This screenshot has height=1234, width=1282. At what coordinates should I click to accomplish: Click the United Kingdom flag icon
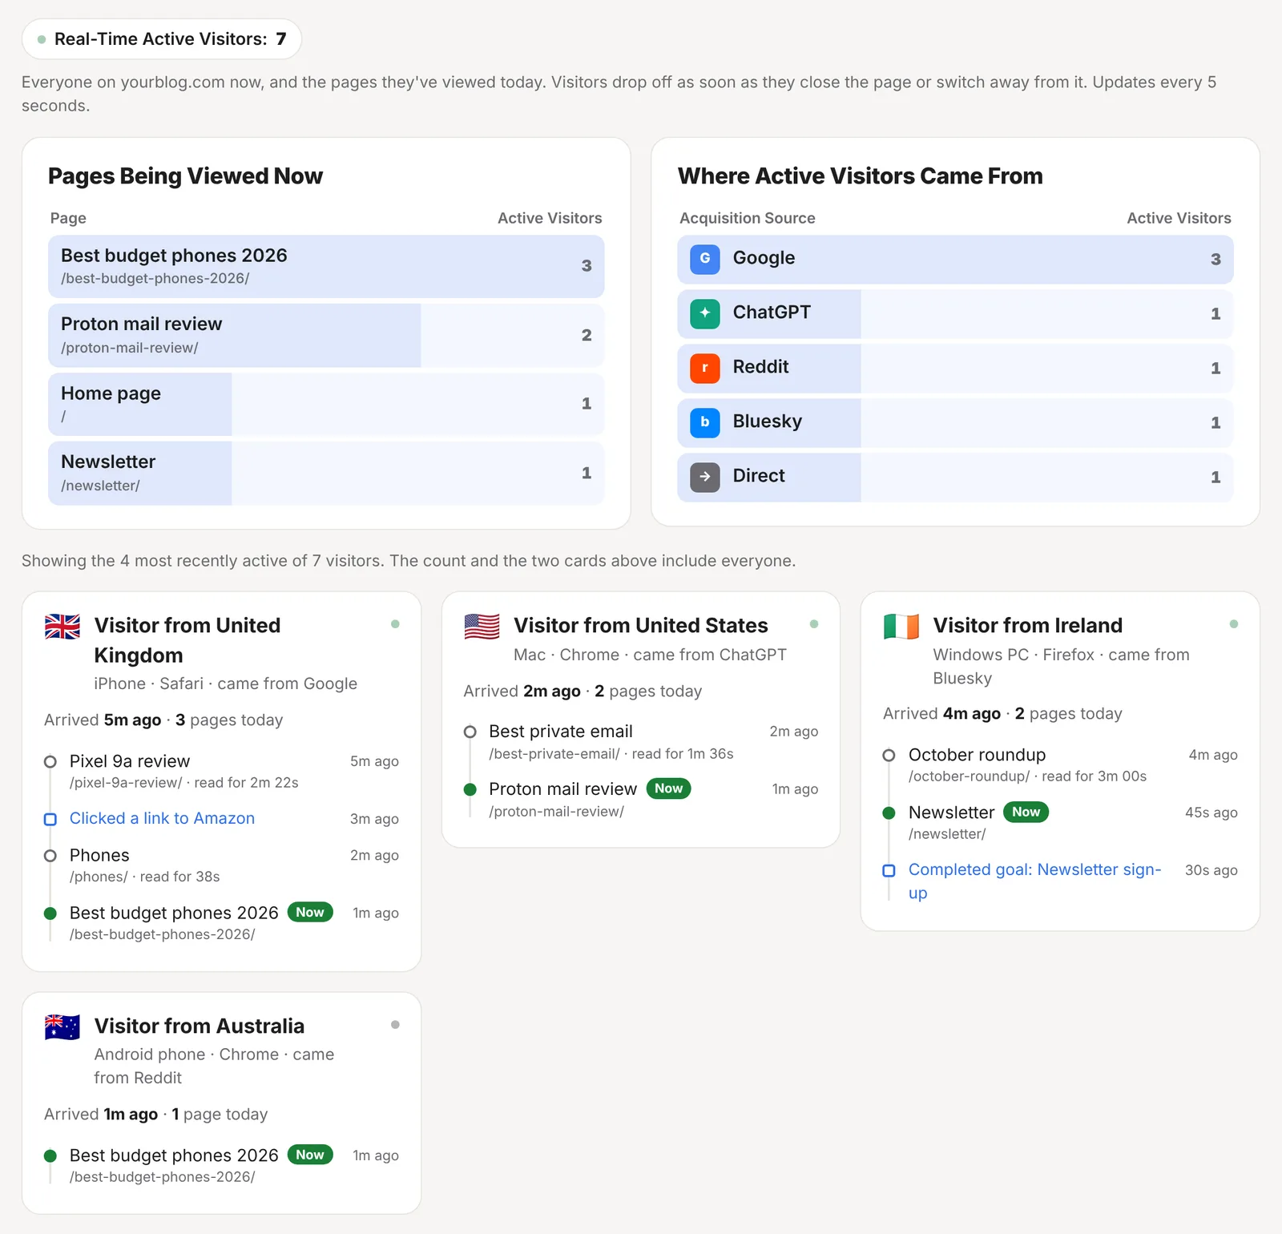(x=62, y=626)
